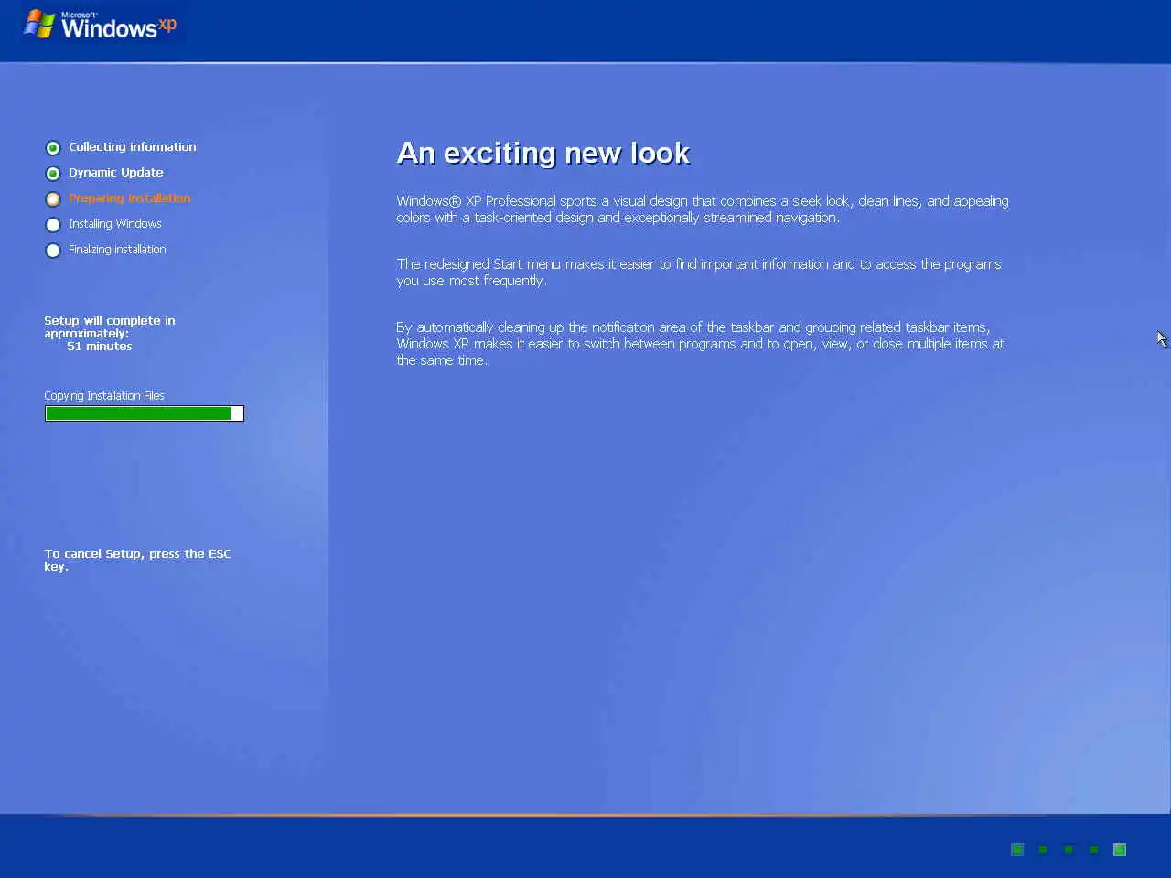Click the 'An exciting new look' heading

pos(543,153)
